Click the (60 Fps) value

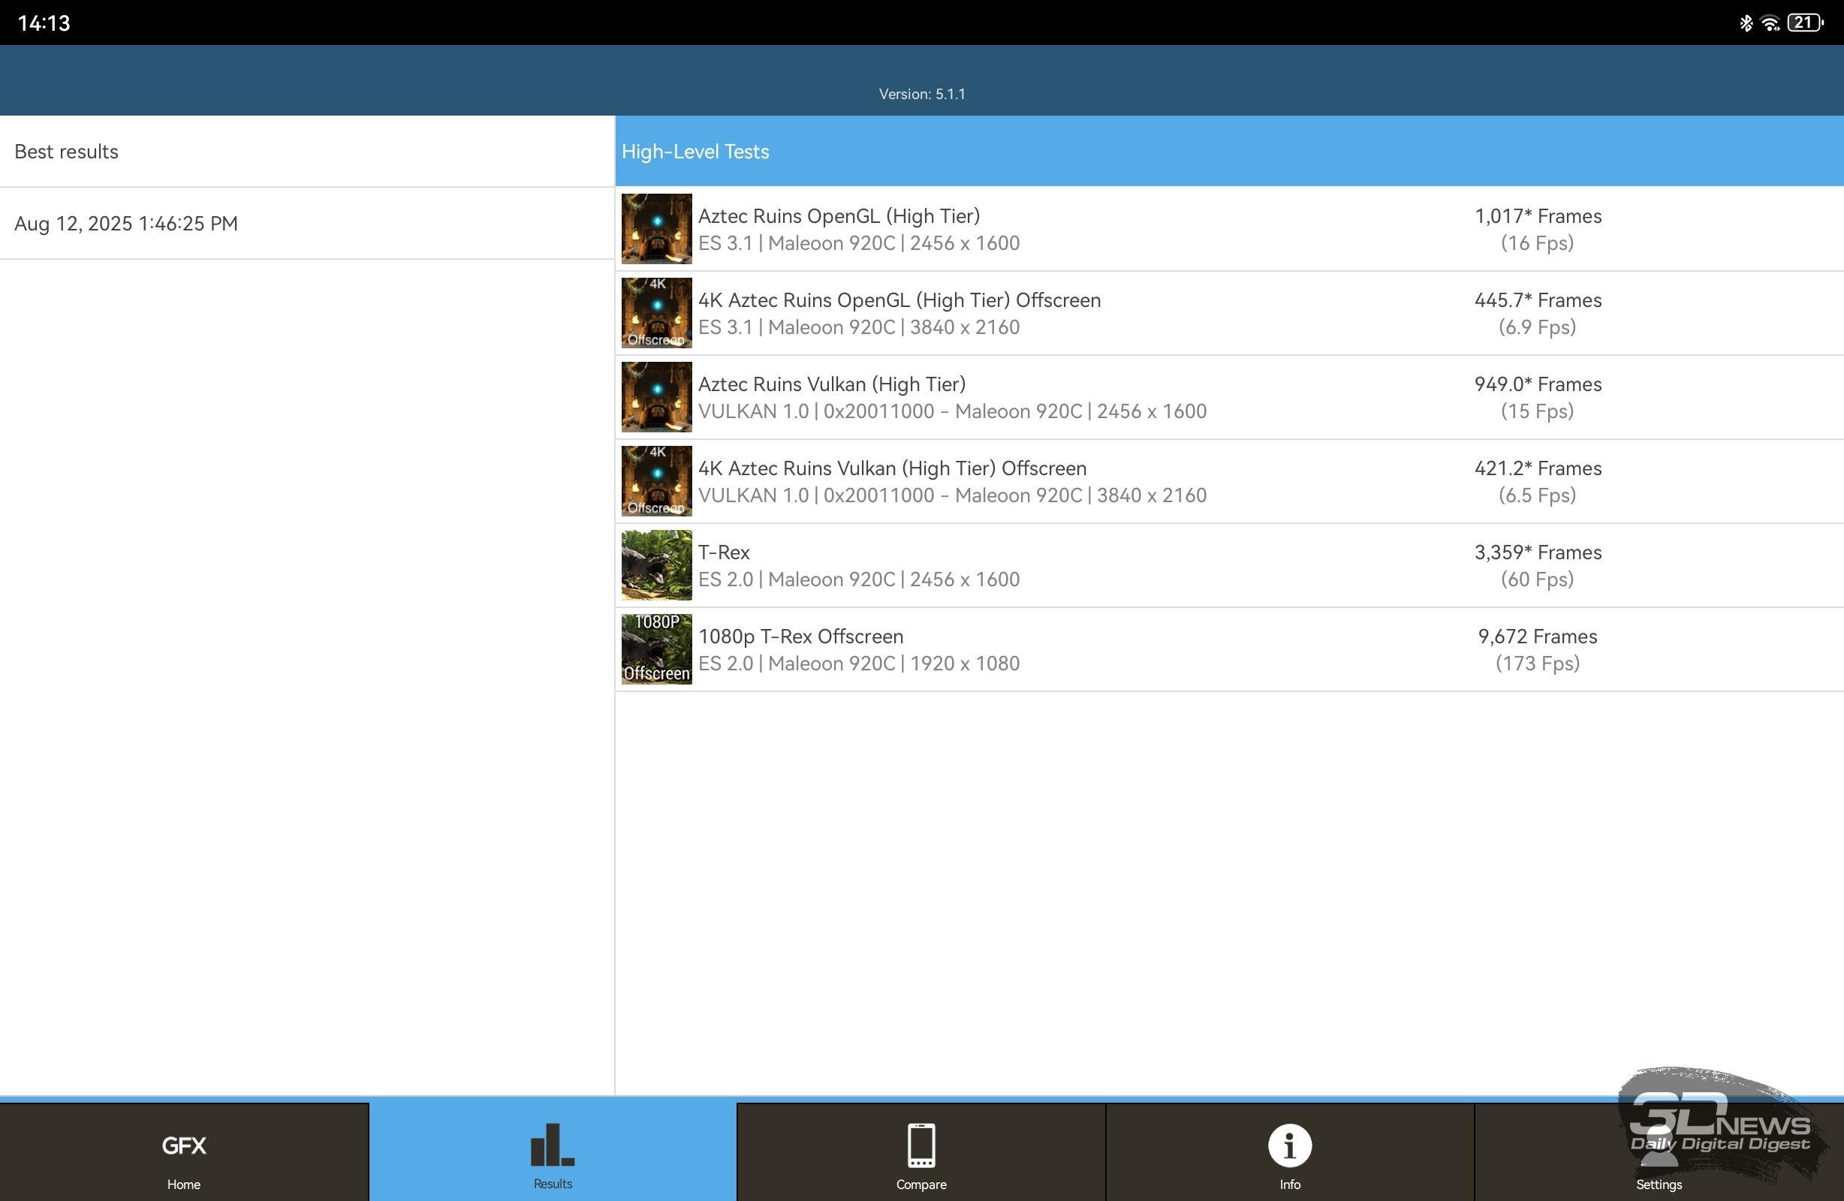[1537, 579]
